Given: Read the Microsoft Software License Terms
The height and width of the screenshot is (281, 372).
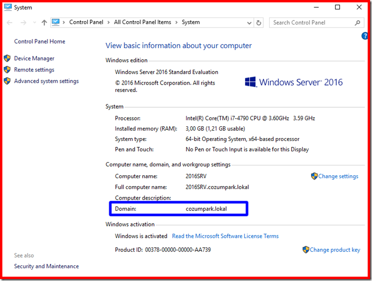Looking at the screenshot, I should coord(225,236).
